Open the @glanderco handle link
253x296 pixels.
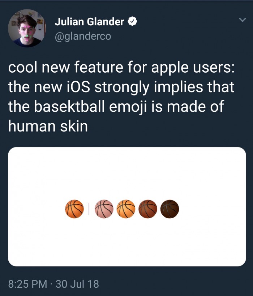(x=83, y=36)
